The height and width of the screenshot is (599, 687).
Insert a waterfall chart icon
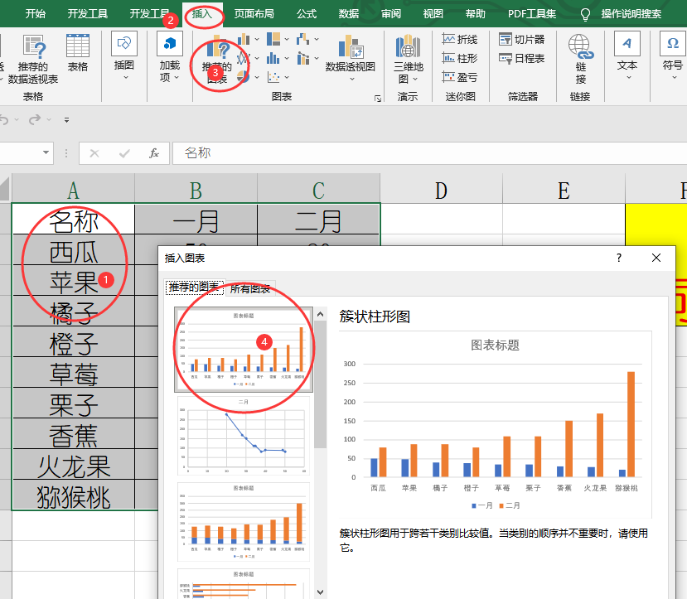click(302, 39)
